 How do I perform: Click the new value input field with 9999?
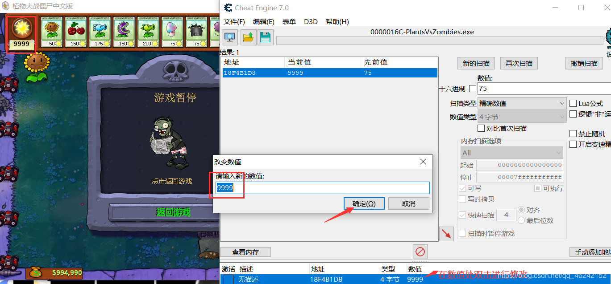(x=323, y=188)
